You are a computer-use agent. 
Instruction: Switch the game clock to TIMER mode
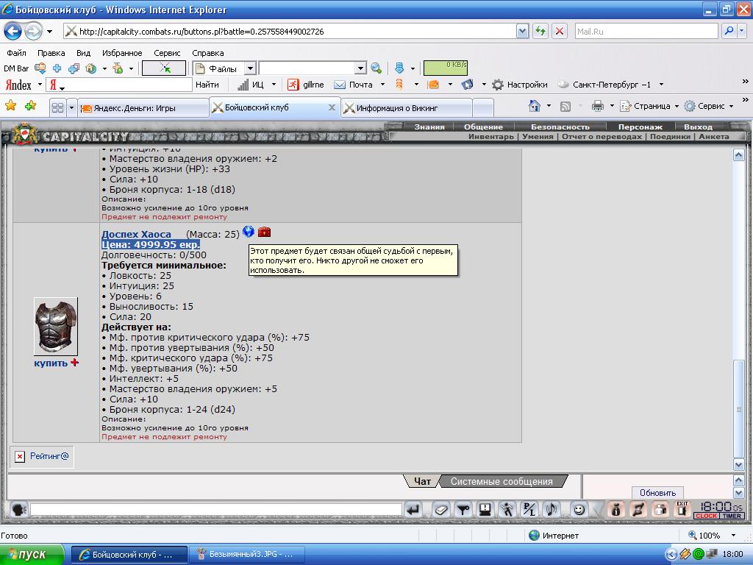click(x=732, y=516)
